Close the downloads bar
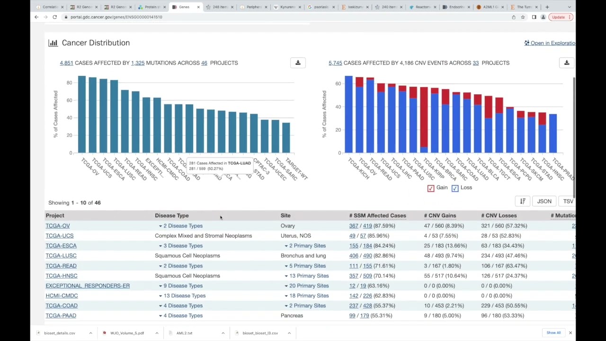606x341 pixels. point(570,333)
